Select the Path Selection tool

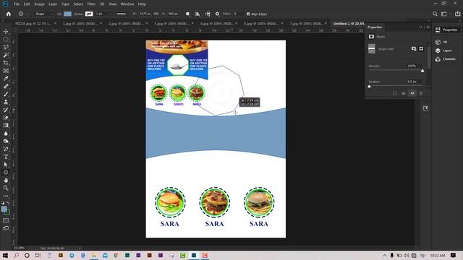6,165
